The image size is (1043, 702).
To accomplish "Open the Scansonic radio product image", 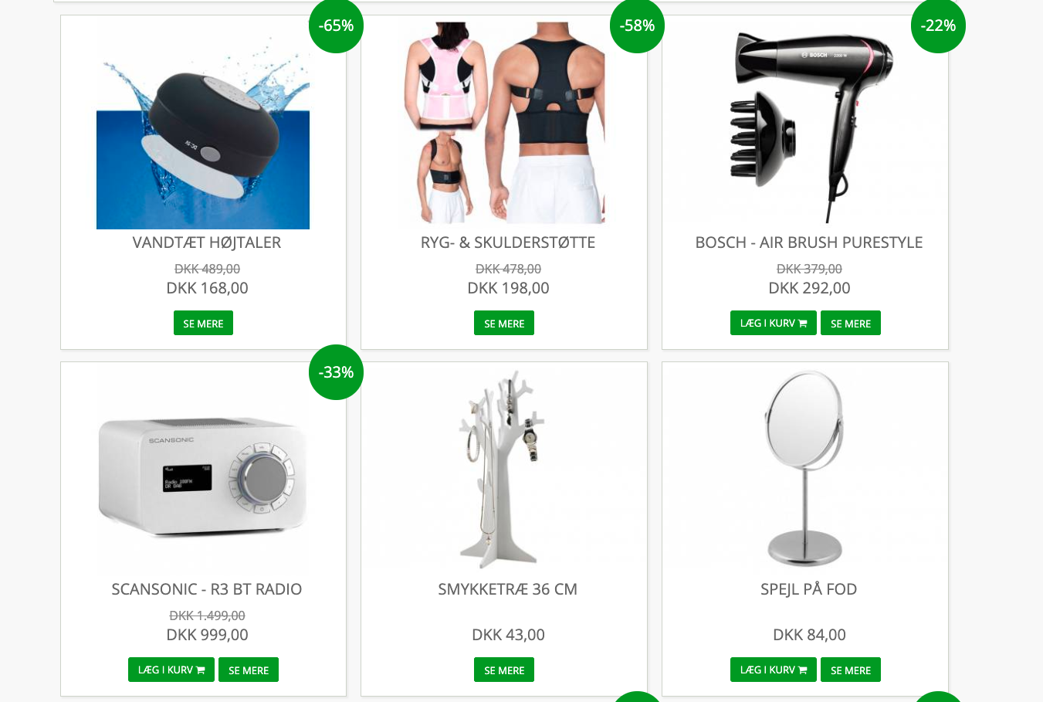I will (203, 473).
